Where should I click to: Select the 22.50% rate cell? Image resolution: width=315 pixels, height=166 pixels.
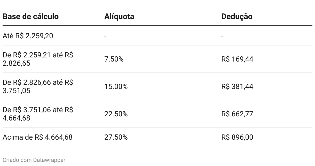pyautogui.click(x=116, y=114)
